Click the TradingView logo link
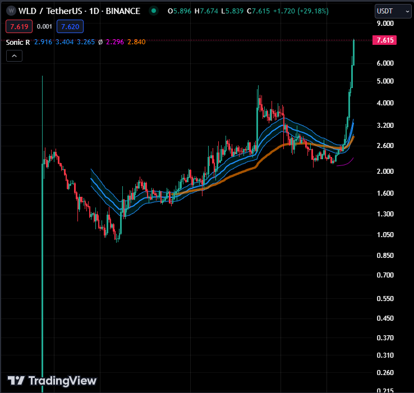The height and width of the screenshot is (393, 414). [x=52, y=381]
